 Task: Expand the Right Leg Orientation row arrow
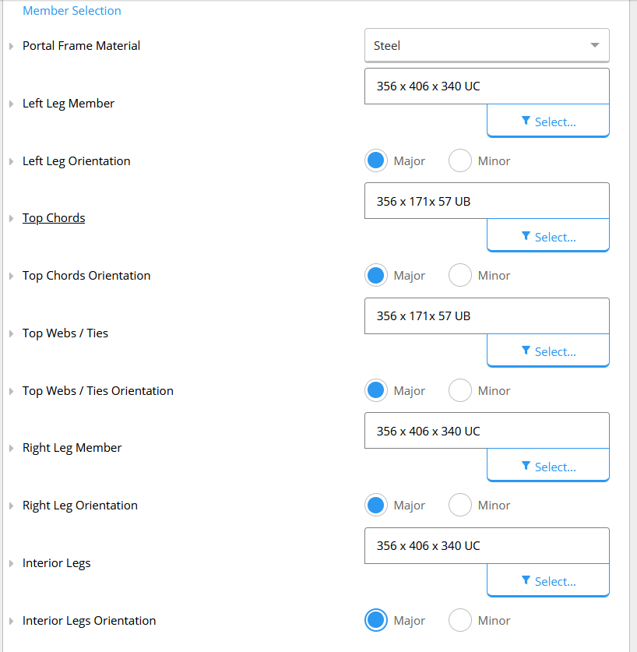point(11,506)
